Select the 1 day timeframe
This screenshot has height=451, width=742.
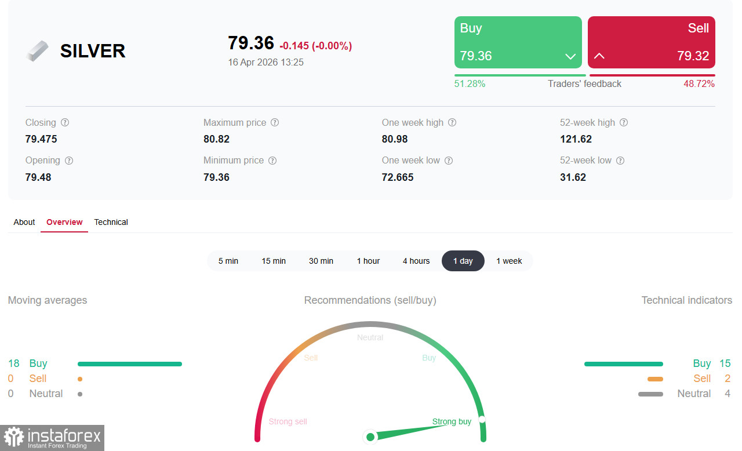[x=463, y=261]
